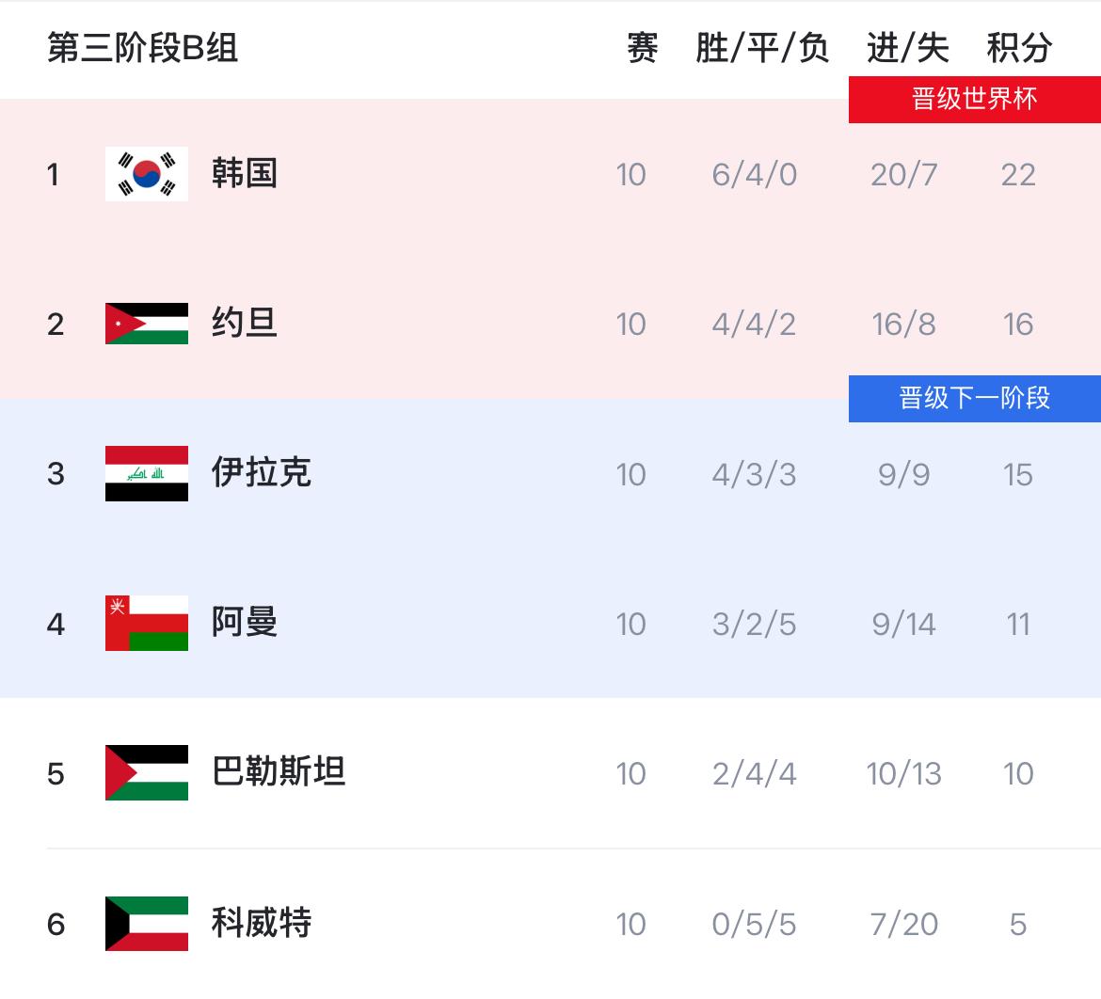This screenshot has height=999, width=1101.
Task: Click Kuwait's 7/20 goals value
Action: click(903, 925)
